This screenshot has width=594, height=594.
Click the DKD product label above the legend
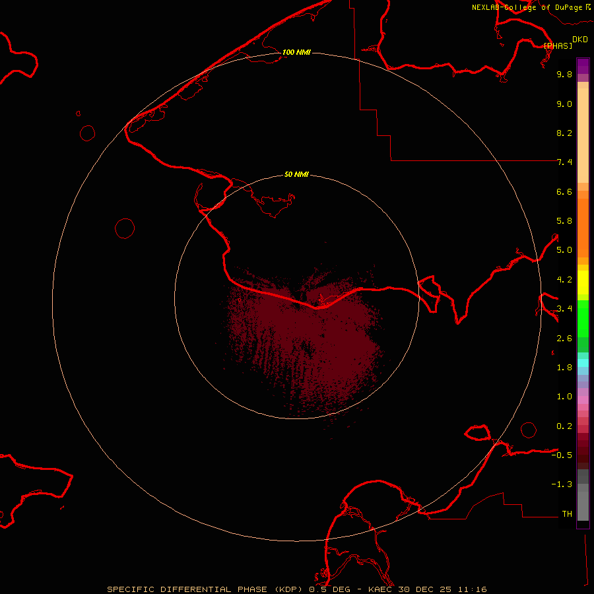[x=579, y=39]
